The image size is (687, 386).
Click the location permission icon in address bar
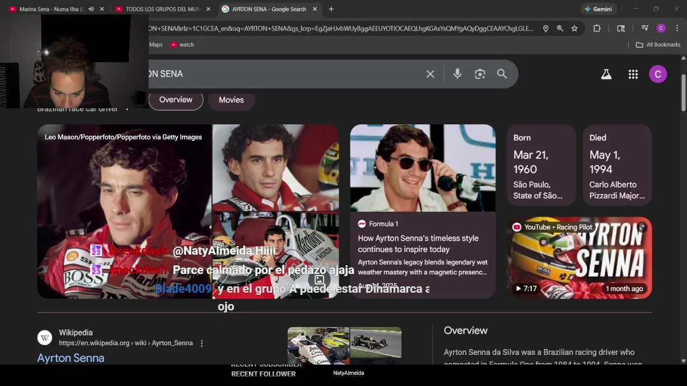(x=545, y=28)
